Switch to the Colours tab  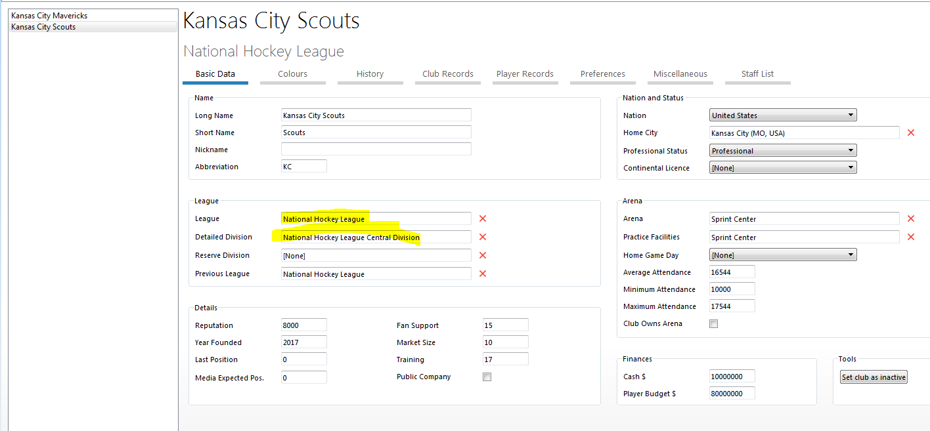[293, 74]
